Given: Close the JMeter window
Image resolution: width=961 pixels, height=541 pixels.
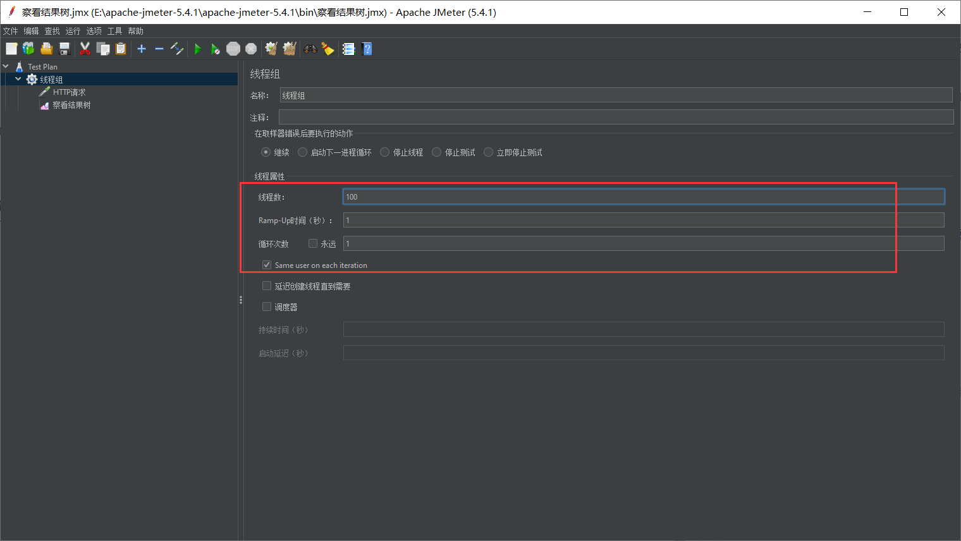Looking at the screenshot, I should coord(941,12).
